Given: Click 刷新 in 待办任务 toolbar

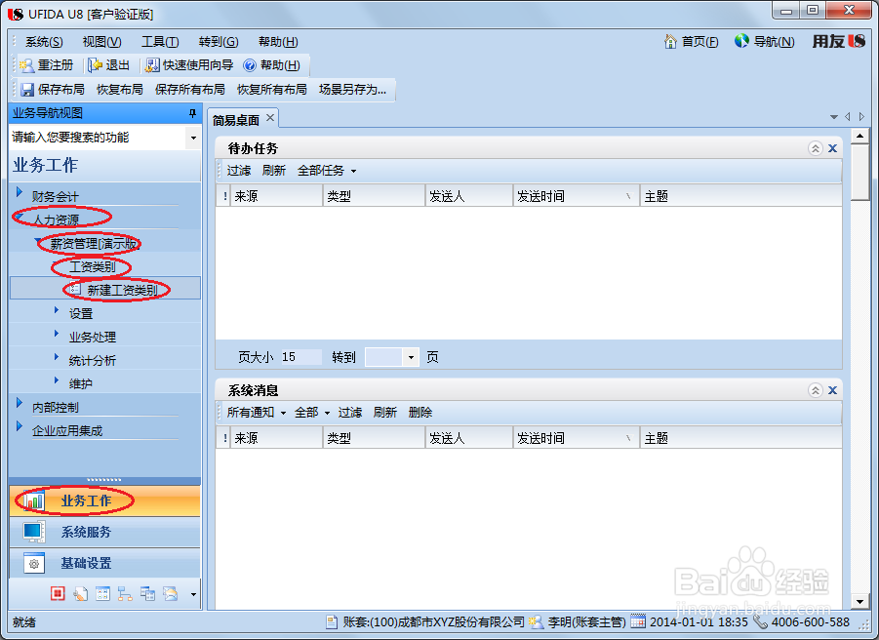Looking at the screenshot, I should tap(273, 171).
